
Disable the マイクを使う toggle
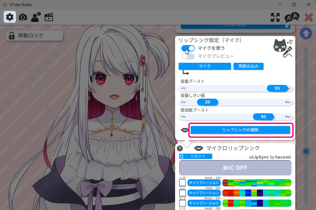188,48
